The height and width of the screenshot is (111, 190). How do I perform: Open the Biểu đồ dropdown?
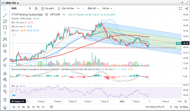pos(93,8)
